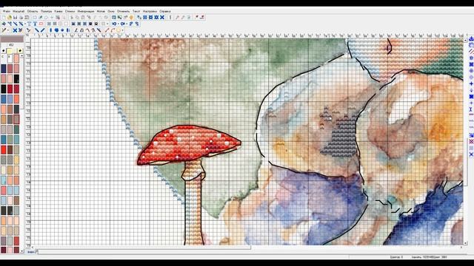Viewport: 474px width, 266px height.
Task: Open the Настройки menu
Action: pos(150,11)
